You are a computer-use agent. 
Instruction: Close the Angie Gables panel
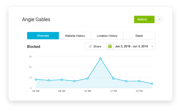[159, 19]
